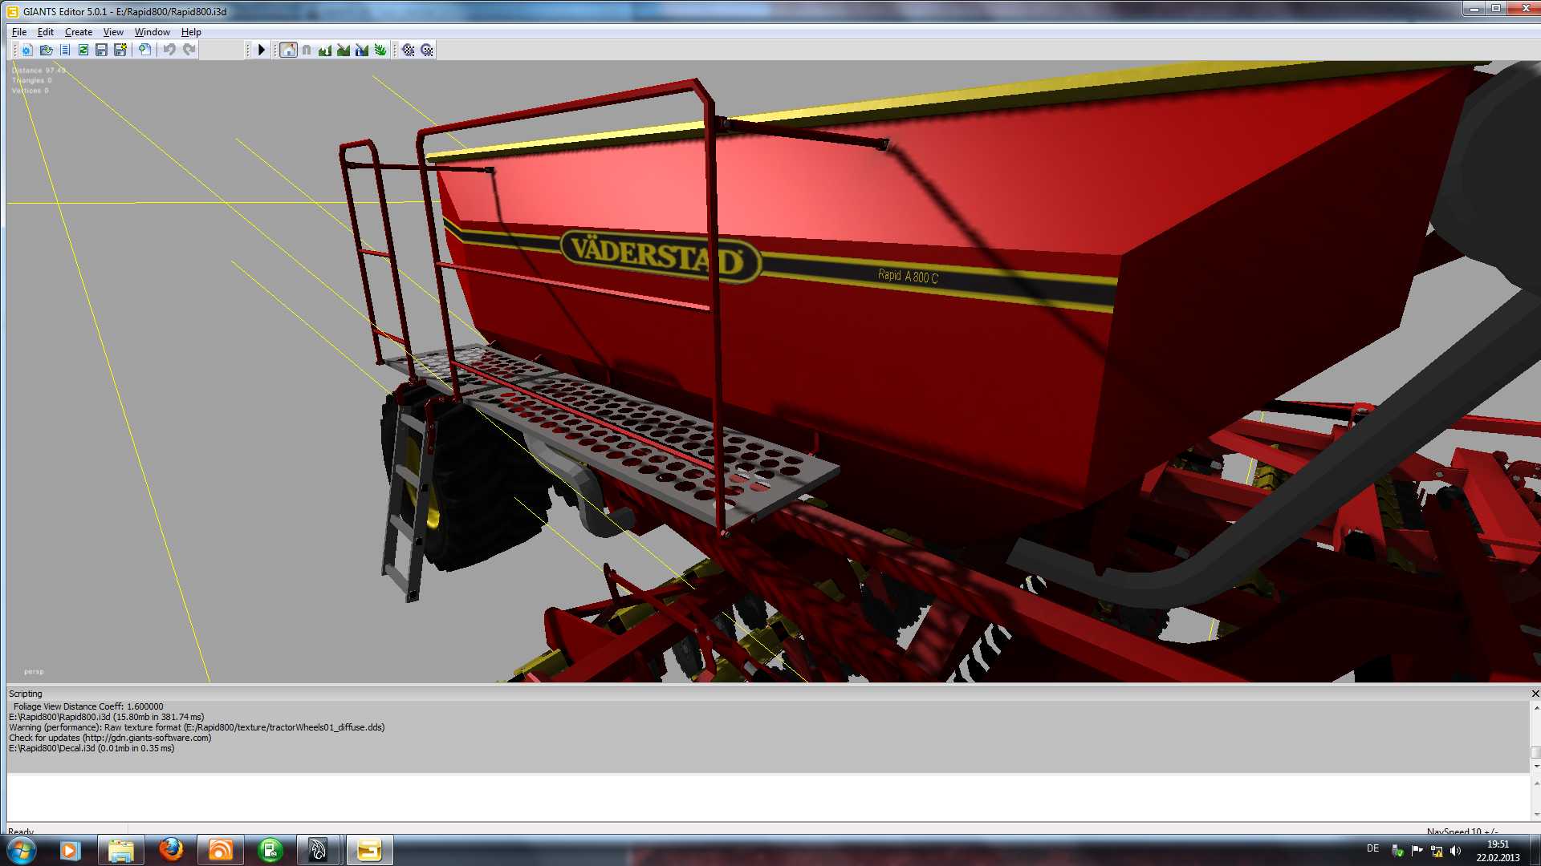1541x866 pixels.
Task: Click the script input scroll up arrow
Action: click(x=1535, y=783)
